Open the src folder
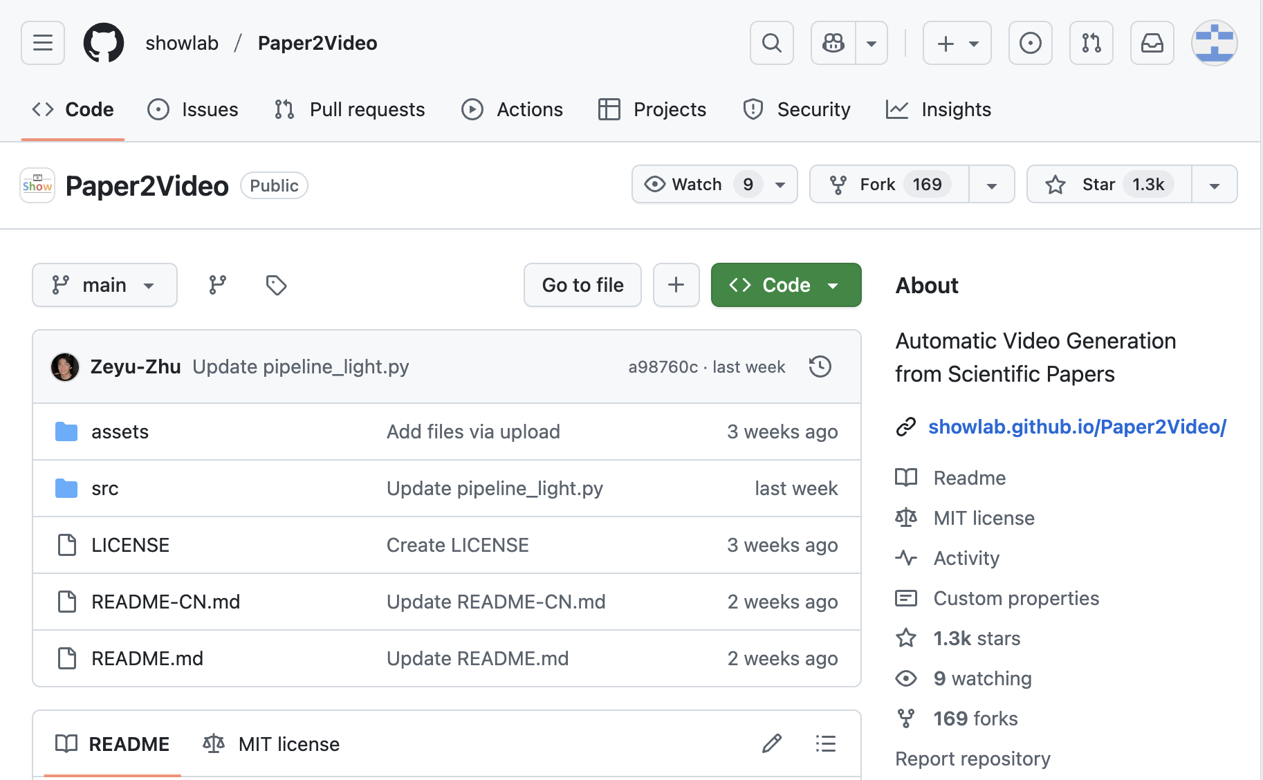 (x=105, y=488)
